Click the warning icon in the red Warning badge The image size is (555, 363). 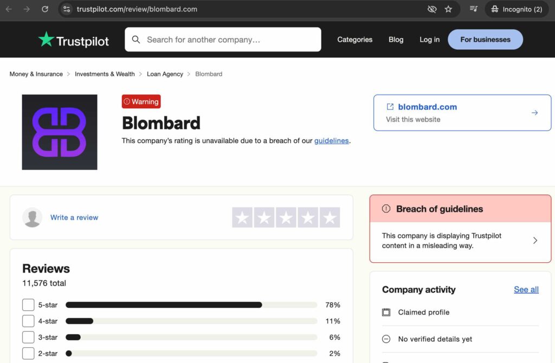click(128, 101)
